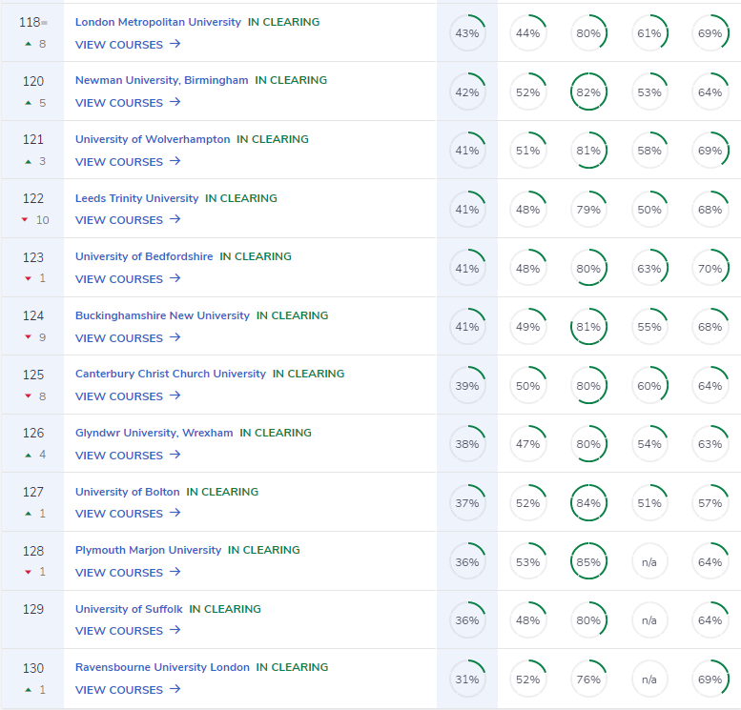Open Ravensbourne University London page
741x710 pixels.
pos(162,667)
